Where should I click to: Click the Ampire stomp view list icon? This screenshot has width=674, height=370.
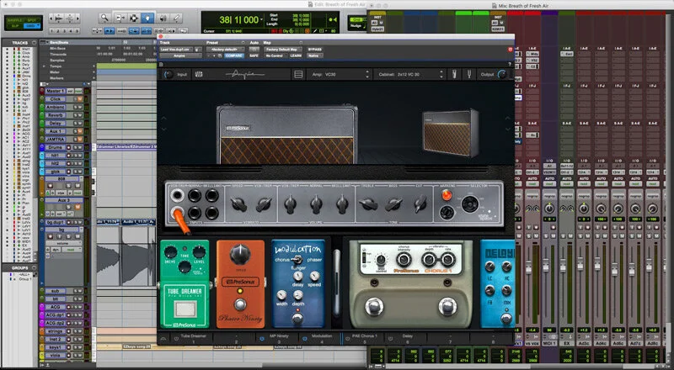pos(298,75)
